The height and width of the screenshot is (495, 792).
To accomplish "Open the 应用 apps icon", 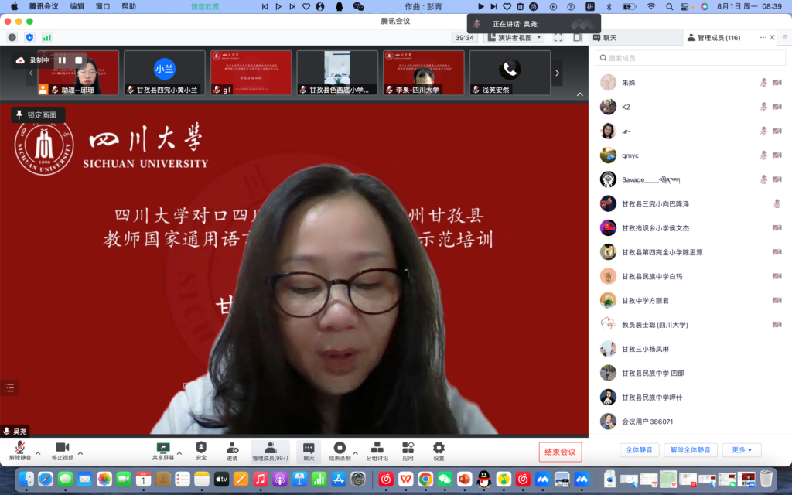I will [x=408, y=448].
